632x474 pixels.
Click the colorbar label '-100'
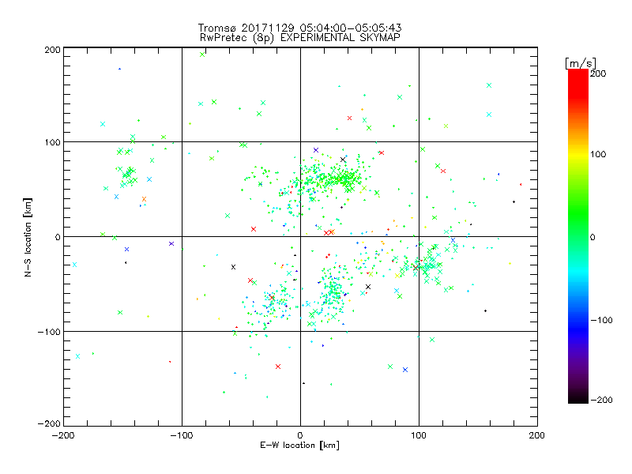click(x=601, y=321)
